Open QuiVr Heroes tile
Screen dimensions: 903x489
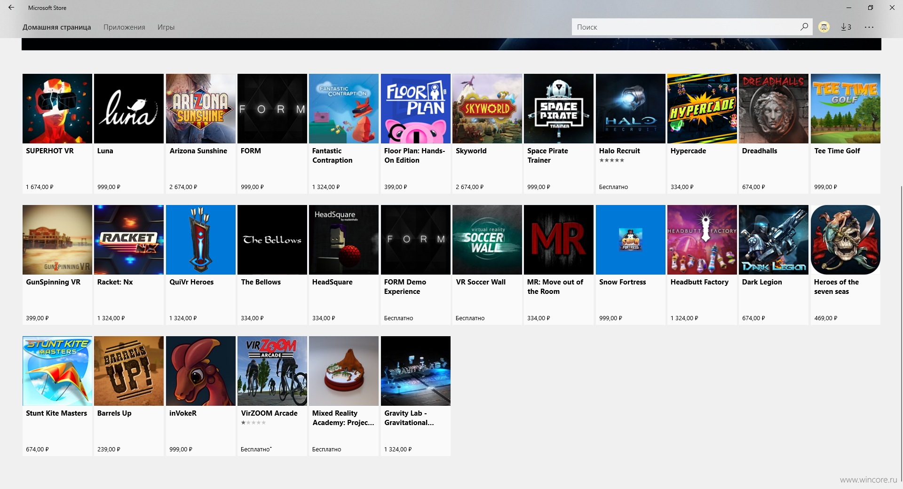201,265
